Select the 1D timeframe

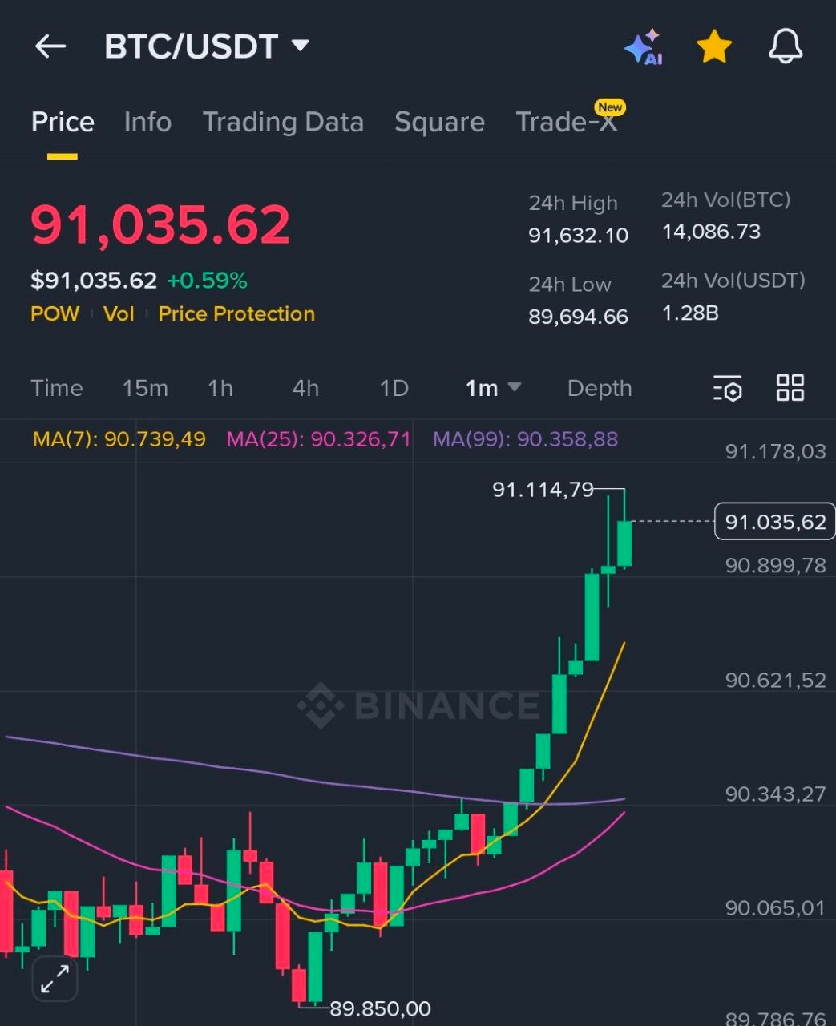tap(394, 388)
